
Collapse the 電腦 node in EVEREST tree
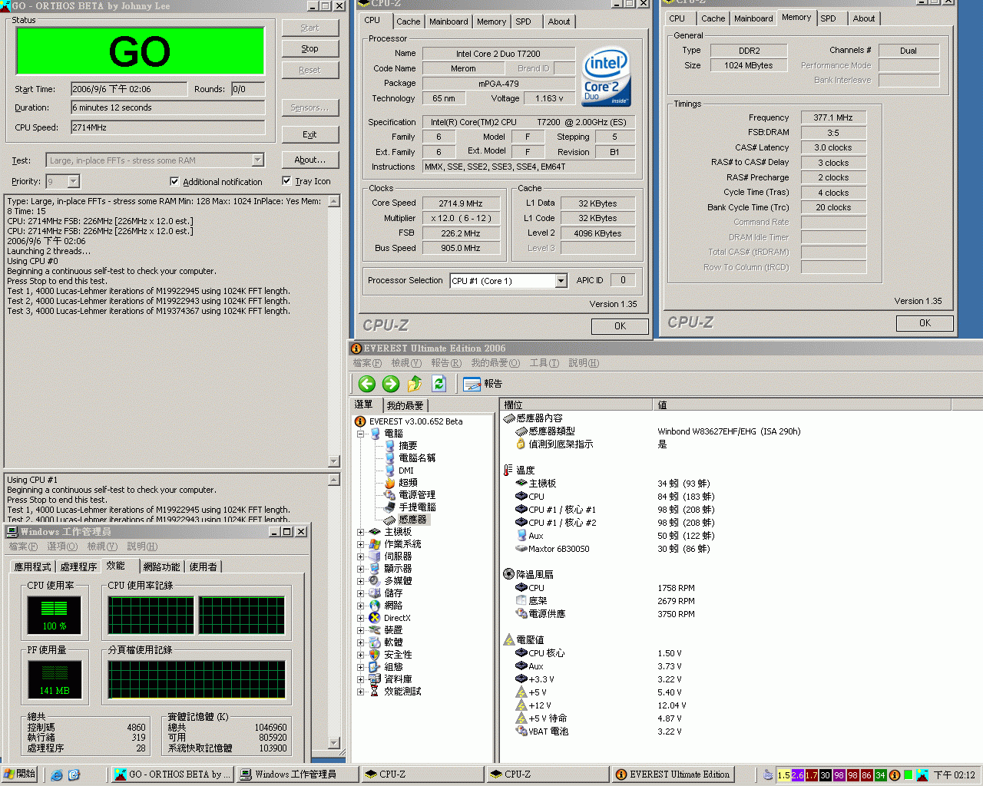360,434
